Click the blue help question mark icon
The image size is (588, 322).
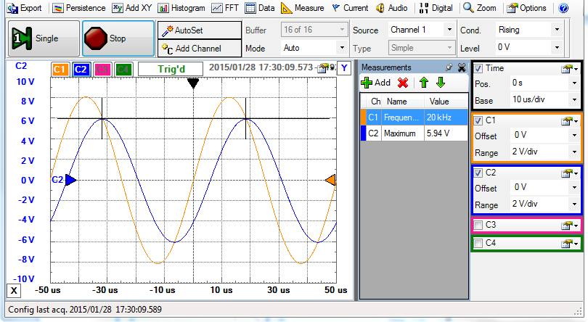(x=563, y=8)
